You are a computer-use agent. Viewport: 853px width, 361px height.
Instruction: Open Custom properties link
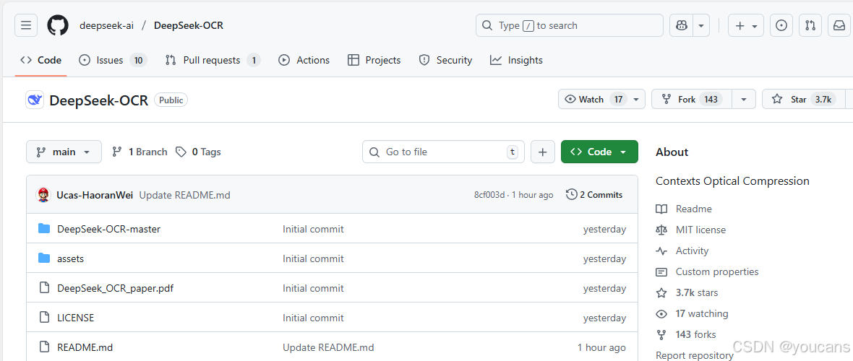point(717,272)
